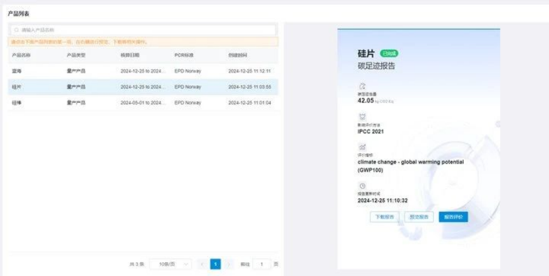Go to next page with right arrow
The height and width of the screenshot is (276, 549).
coord(229,264)
